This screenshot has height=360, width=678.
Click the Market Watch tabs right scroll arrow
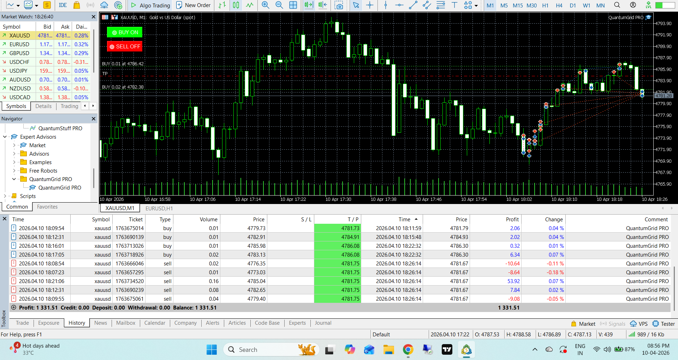93,106
